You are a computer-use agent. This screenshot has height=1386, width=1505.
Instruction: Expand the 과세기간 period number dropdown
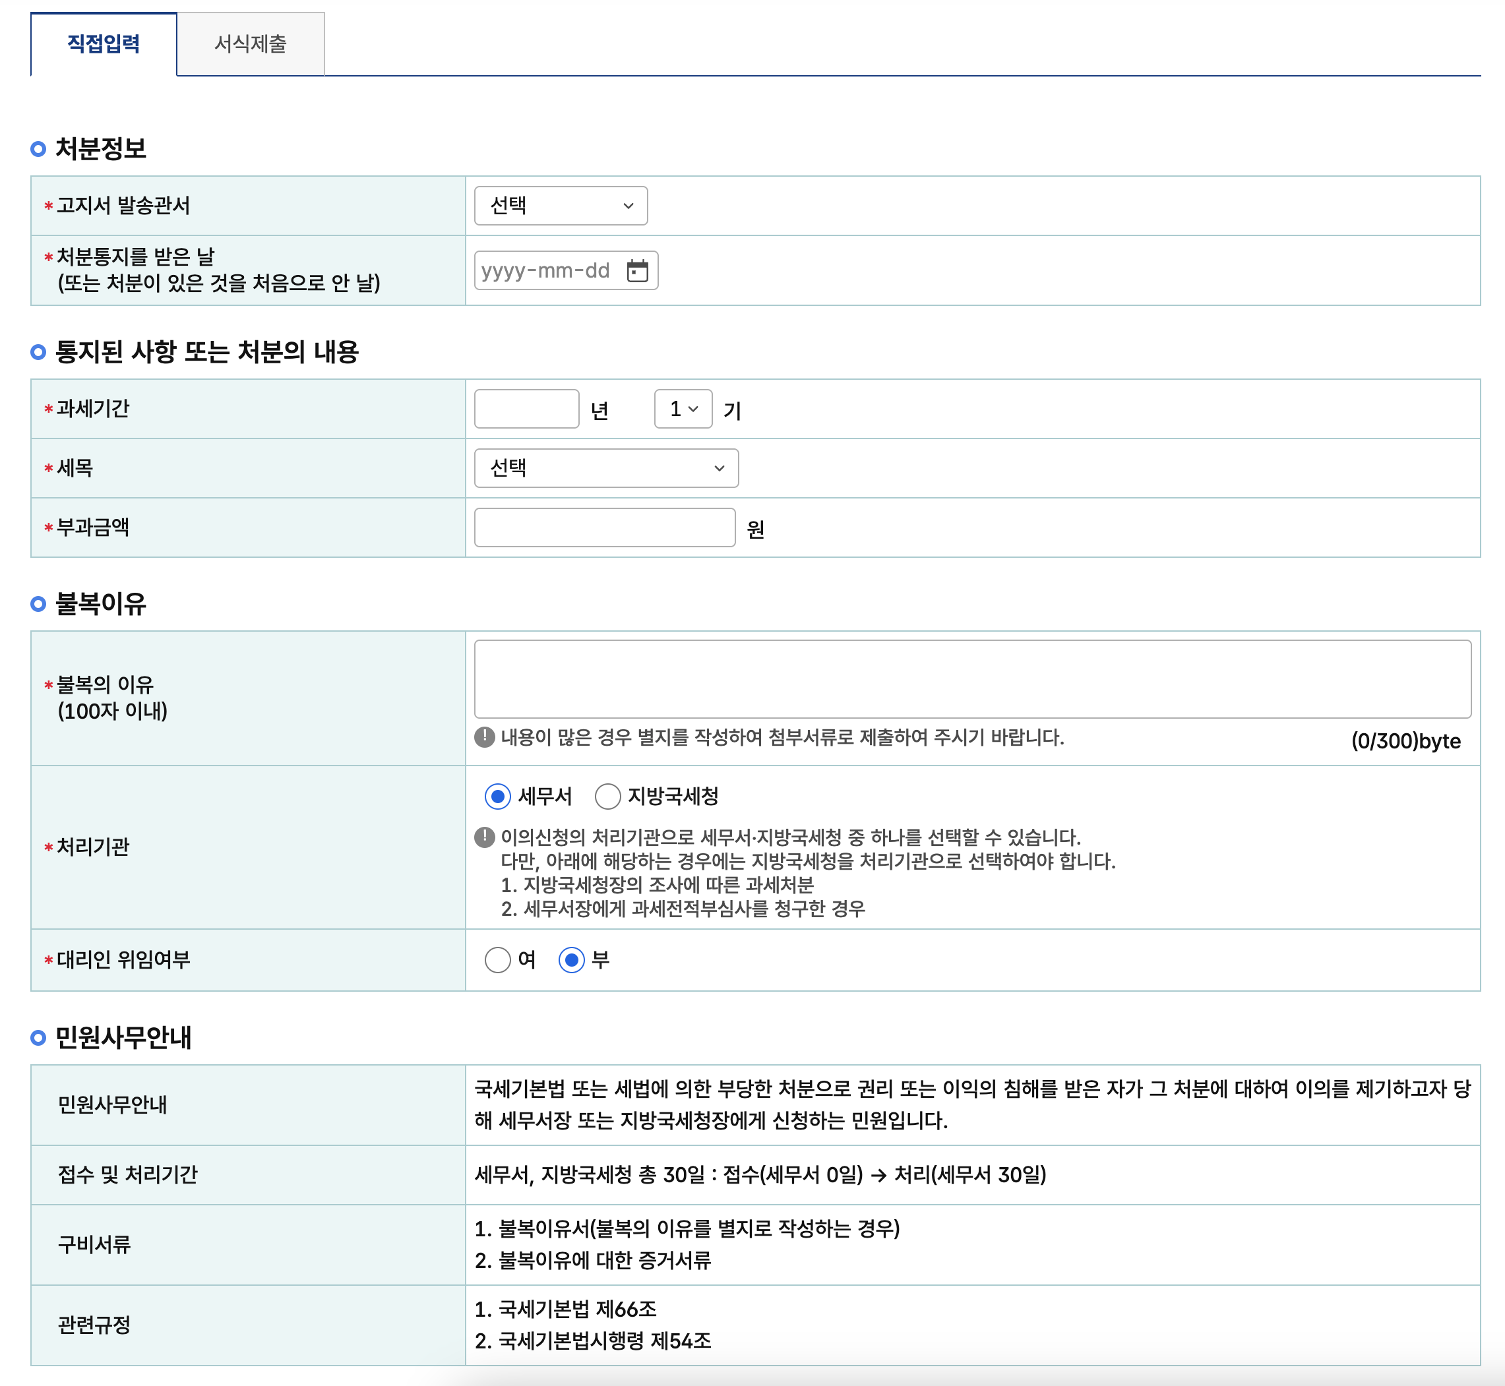tap(683, 409)
